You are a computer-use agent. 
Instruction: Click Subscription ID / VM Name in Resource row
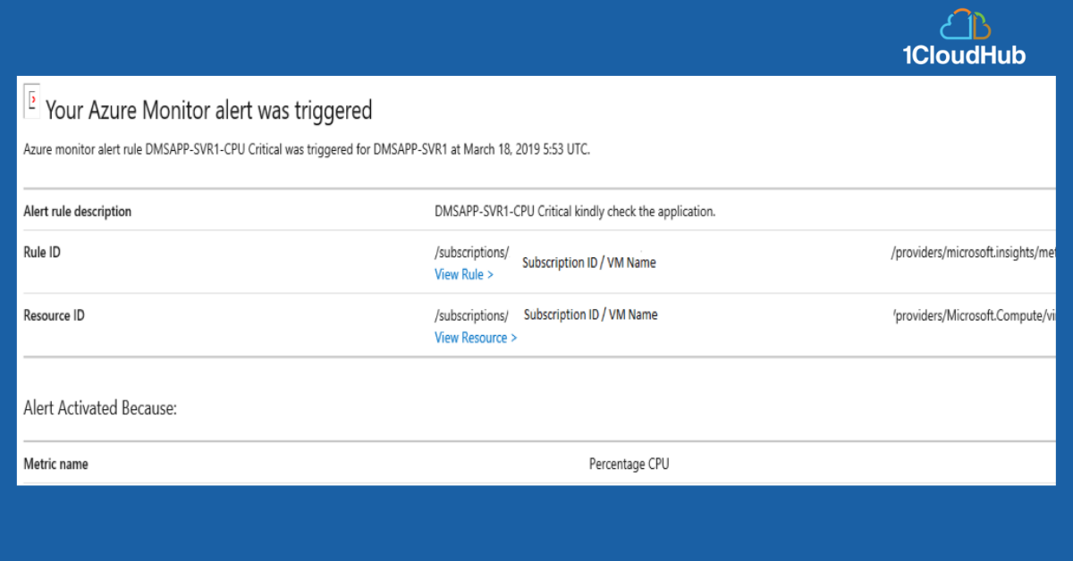coord(591,314)
